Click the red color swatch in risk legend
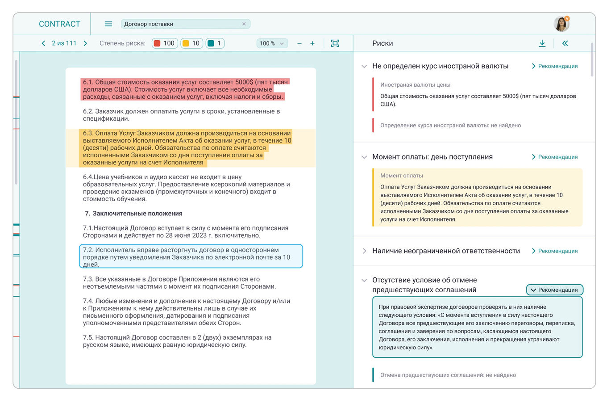The height and width of the screenshot is (399, 607). (x=157, y=43)
